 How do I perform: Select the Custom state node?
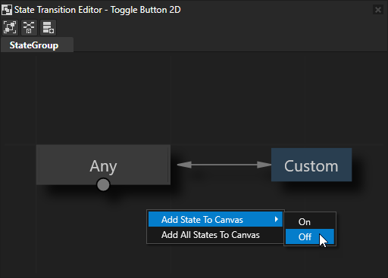coord(311,165)
